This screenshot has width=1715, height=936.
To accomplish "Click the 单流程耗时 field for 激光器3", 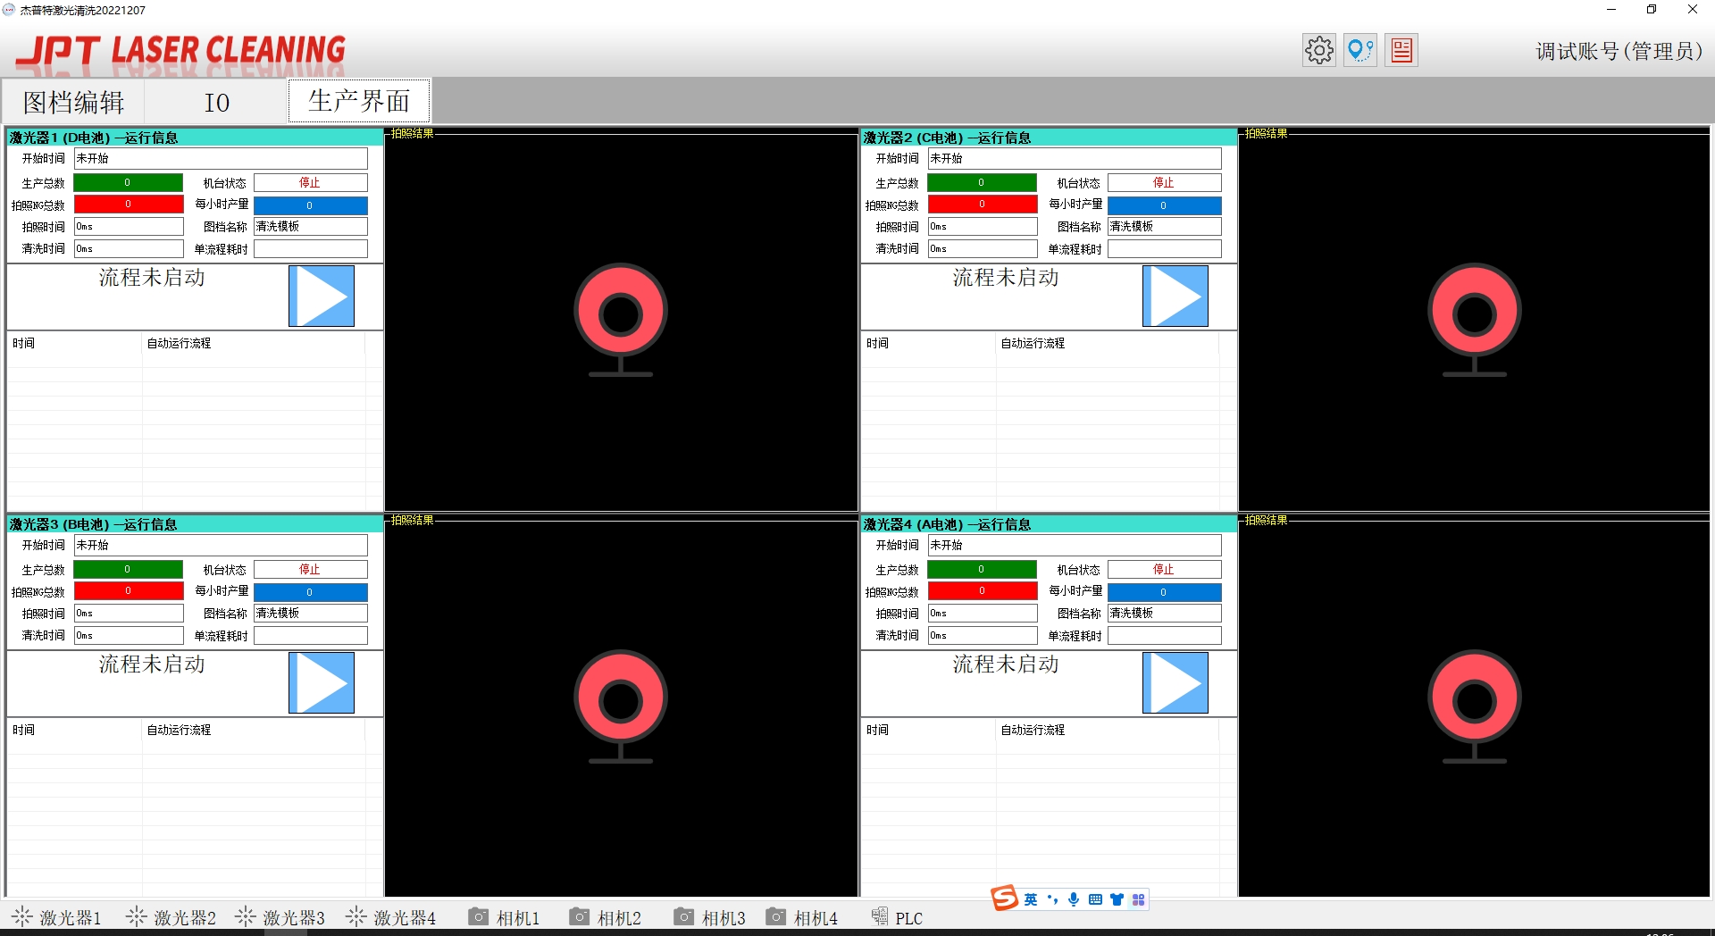I will 310,636.
